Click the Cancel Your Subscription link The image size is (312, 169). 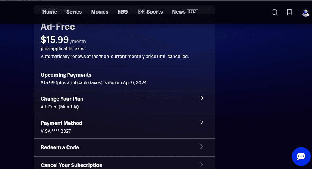(72, 165)
